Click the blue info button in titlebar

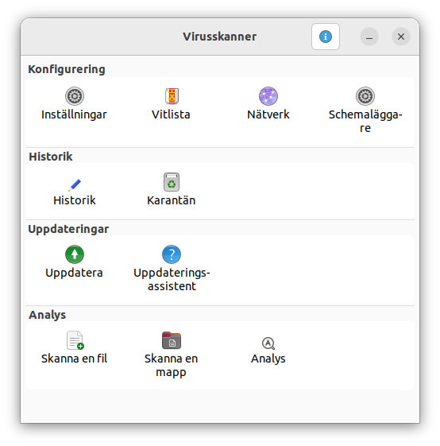[x=326, y=37]
